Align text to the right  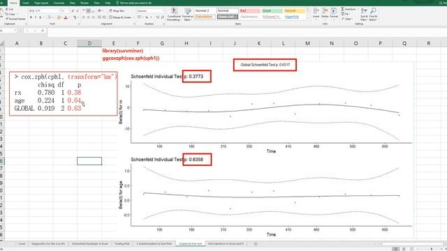(x=93, y=17)
